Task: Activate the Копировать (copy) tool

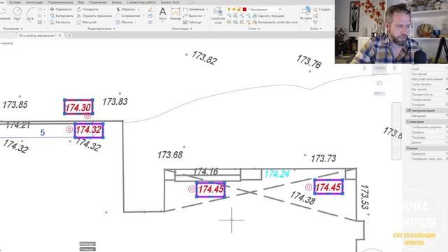Action: coord(62,15)
